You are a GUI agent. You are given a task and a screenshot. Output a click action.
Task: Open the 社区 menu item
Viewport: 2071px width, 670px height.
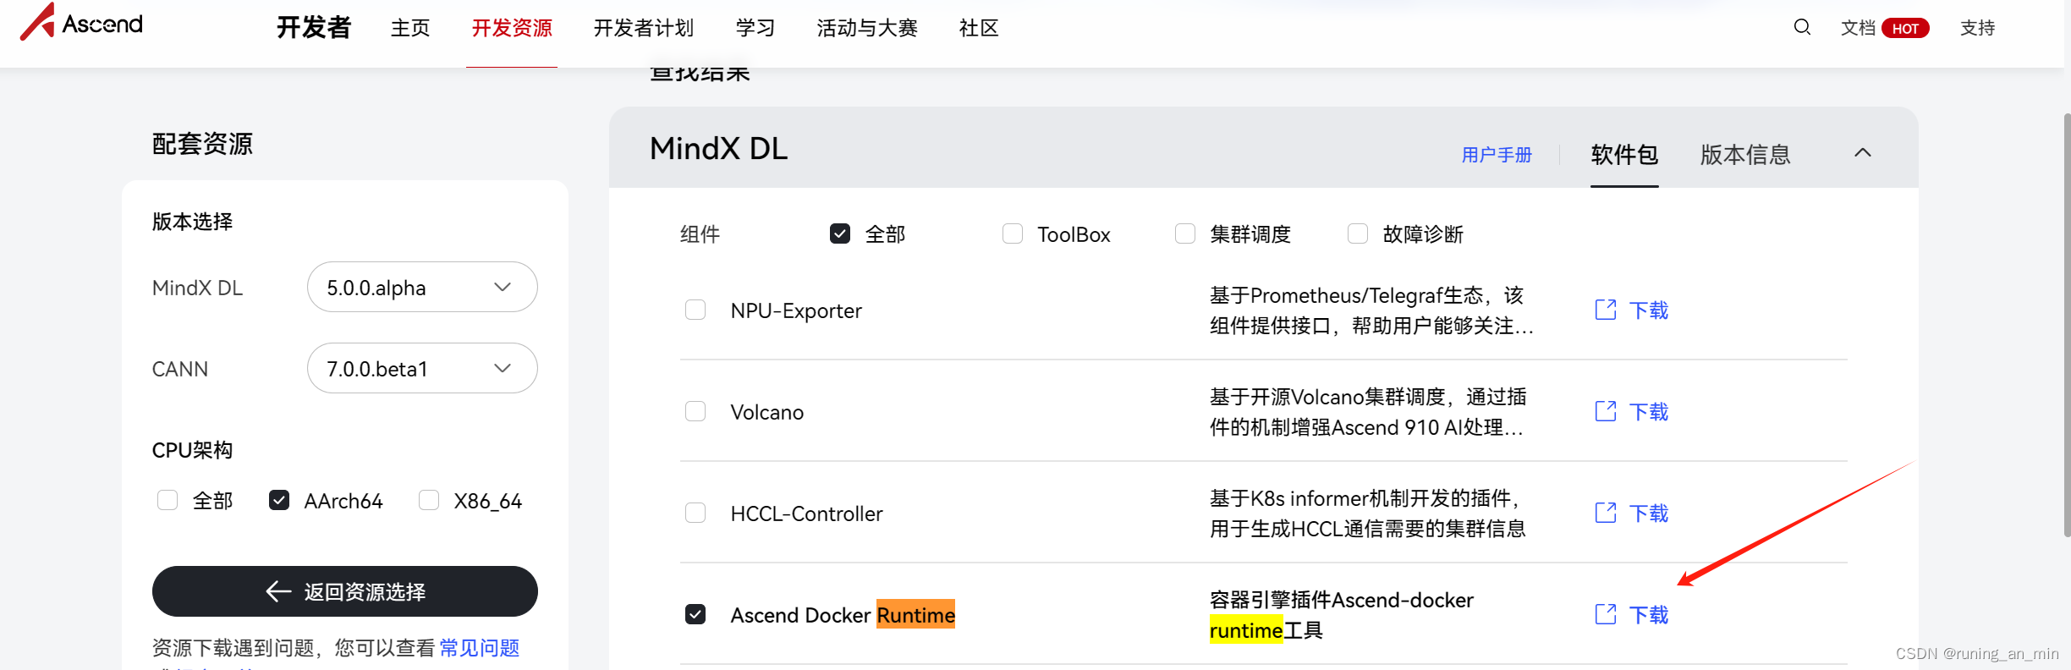978,28
